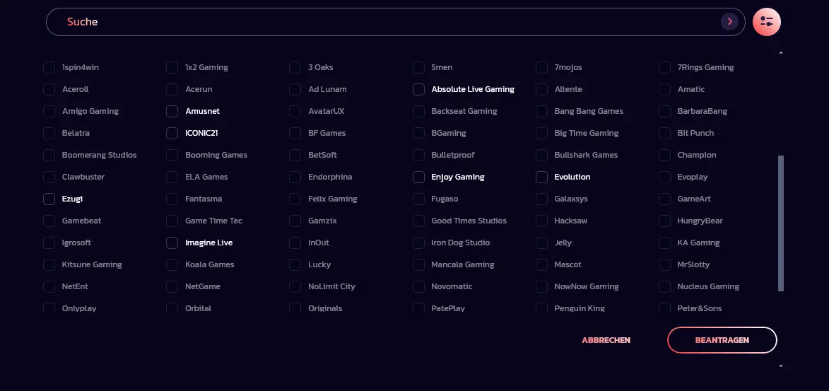This screenshot has width=829, height=391.
Task: Click the Abbrechen link
Action: tap(606, 340)
